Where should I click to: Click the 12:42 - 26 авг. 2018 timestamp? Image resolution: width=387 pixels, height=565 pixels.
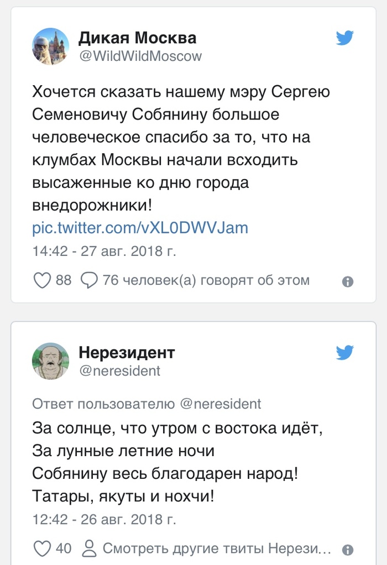104,520
